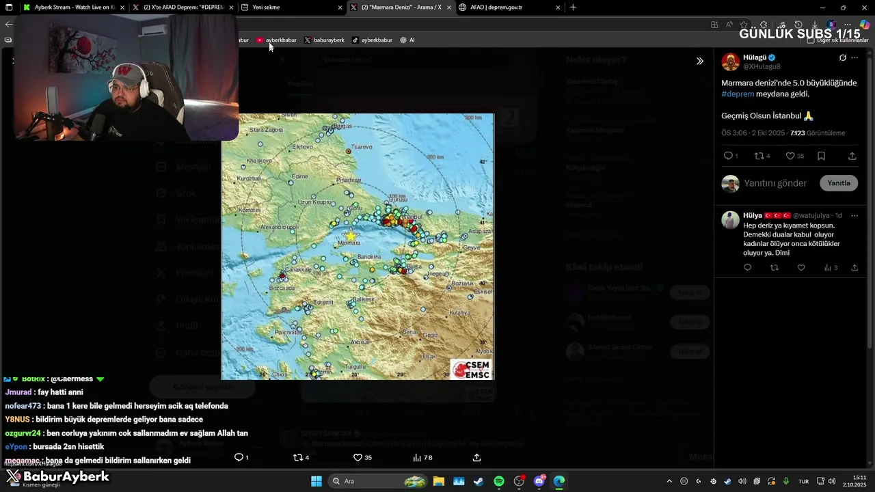The height and width of the screenshot is (492, 875).
Task: Open ayberkbabur YouTube bookmark
Action: pos(276,40)
